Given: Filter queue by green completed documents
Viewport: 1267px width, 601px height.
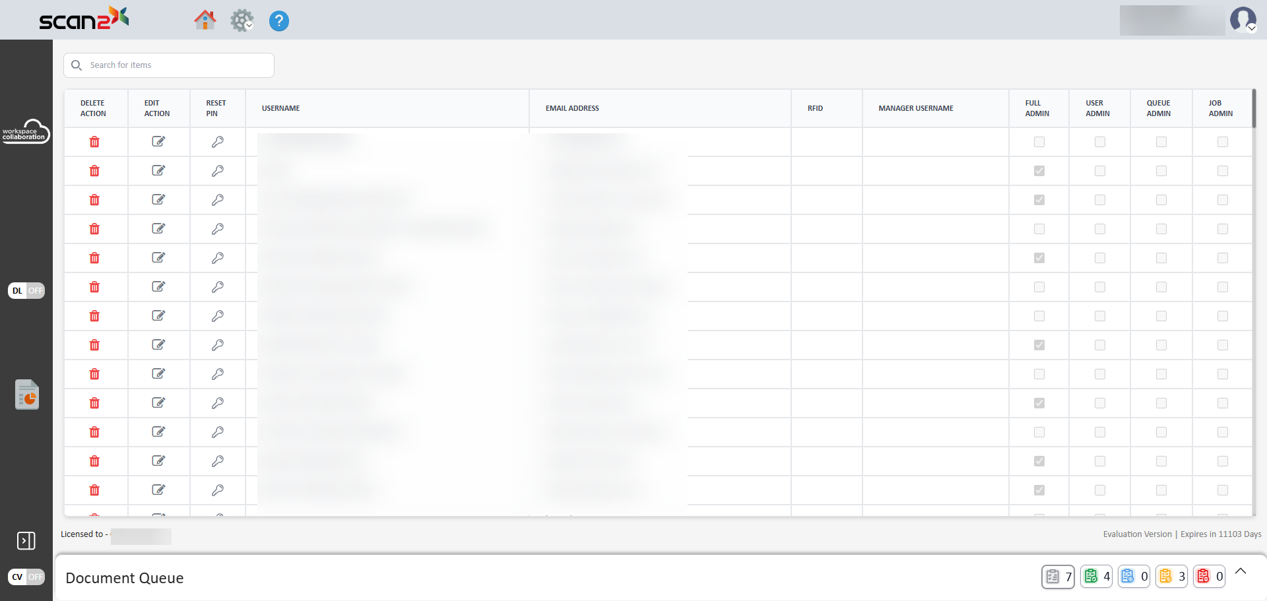Looking at the screenshot, I should coord(1097,577).
